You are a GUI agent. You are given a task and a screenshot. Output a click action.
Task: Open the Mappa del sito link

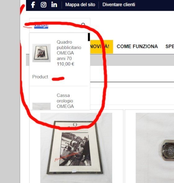point(80,5)
